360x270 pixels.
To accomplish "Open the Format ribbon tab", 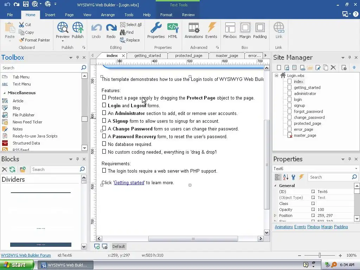I will (166, 15).
